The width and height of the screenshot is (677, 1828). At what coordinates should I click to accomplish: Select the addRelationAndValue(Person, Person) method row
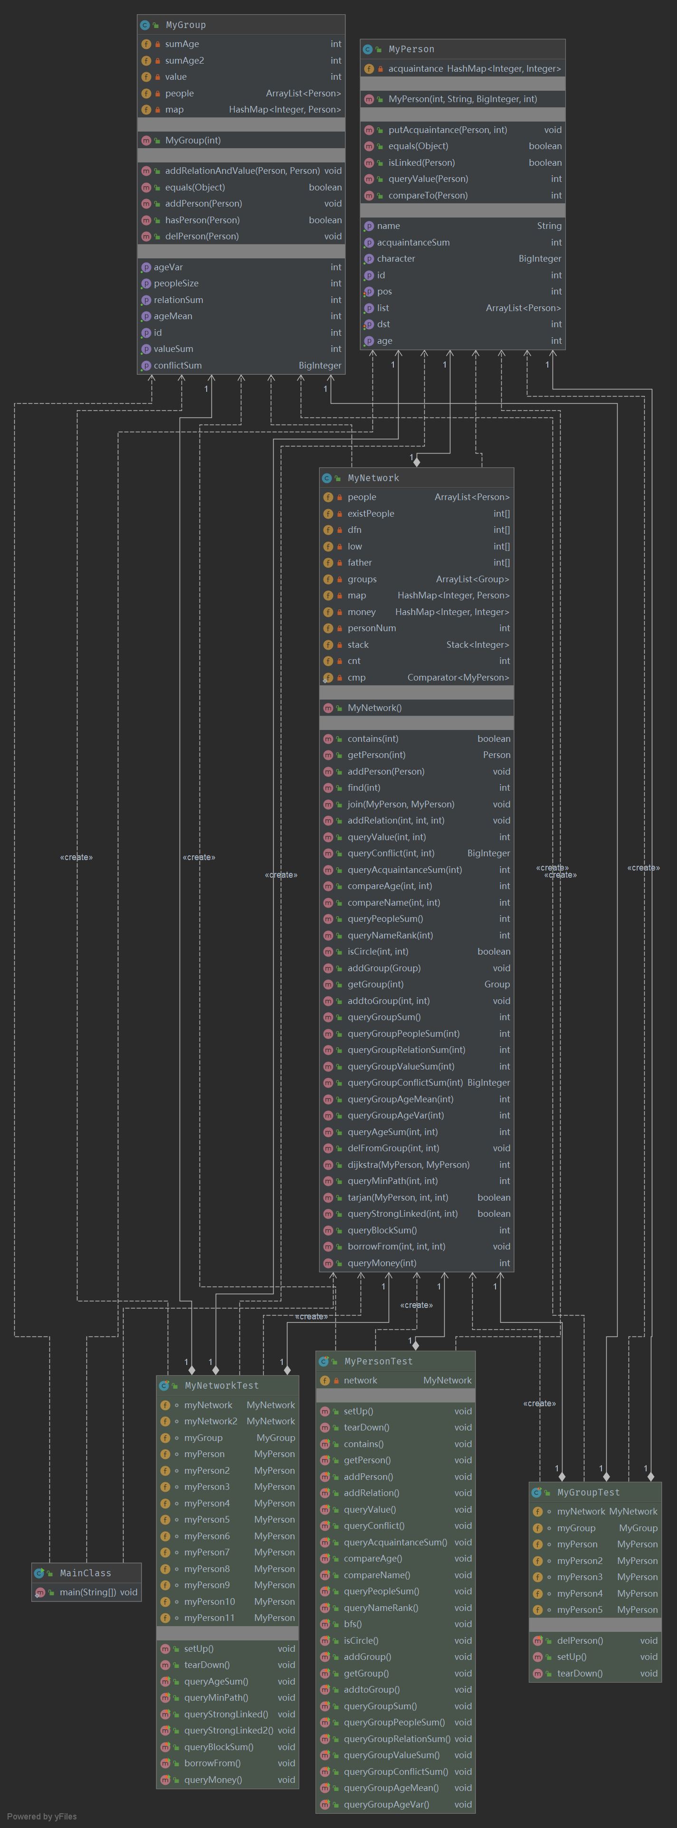click(241, 171)
